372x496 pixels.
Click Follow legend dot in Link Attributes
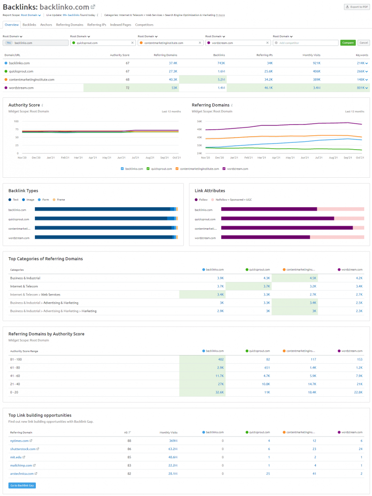(x=196, y=200)
